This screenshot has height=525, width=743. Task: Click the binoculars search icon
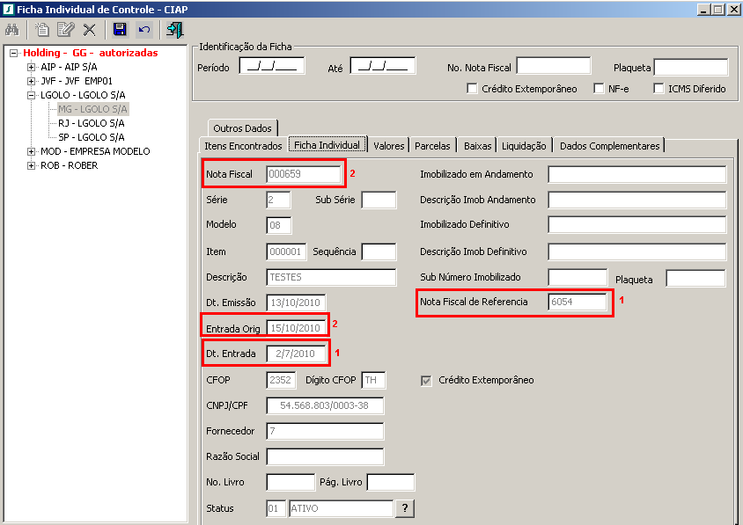coord(12,30)
